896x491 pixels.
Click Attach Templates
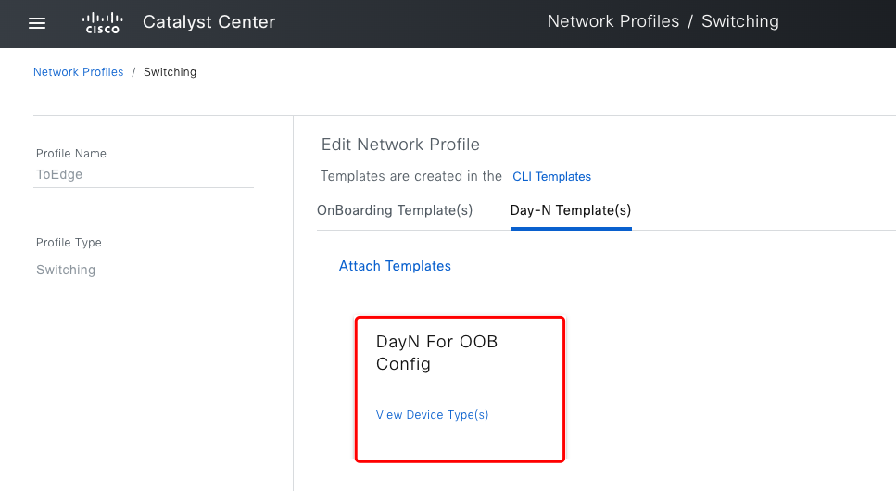(395, 266)
